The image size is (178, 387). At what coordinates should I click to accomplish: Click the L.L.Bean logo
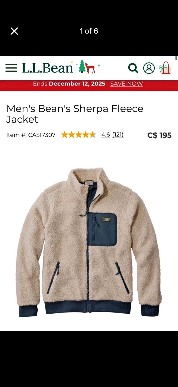point(48,68)
